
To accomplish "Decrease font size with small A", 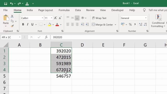I will point(60,18).
